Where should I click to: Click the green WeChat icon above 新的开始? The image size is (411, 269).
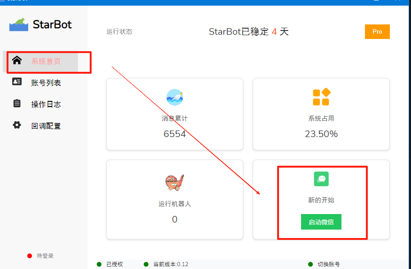[321, 179]
